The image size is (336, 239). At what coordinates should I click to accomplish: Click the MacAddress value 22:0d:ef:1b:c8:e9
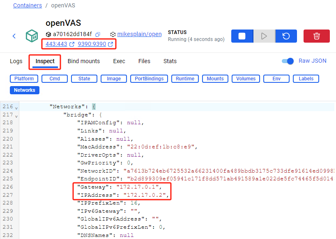tap(161, 147)
